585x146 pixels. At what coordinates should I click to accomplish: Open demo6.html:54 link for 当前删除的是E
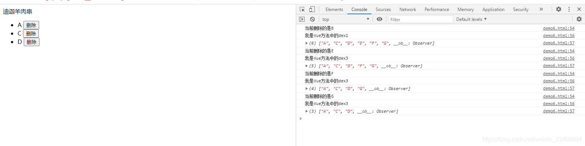point(559,51)
